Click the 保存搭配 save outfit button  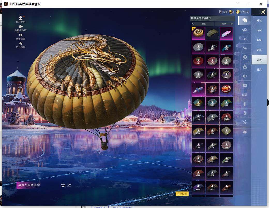(182, 194)
